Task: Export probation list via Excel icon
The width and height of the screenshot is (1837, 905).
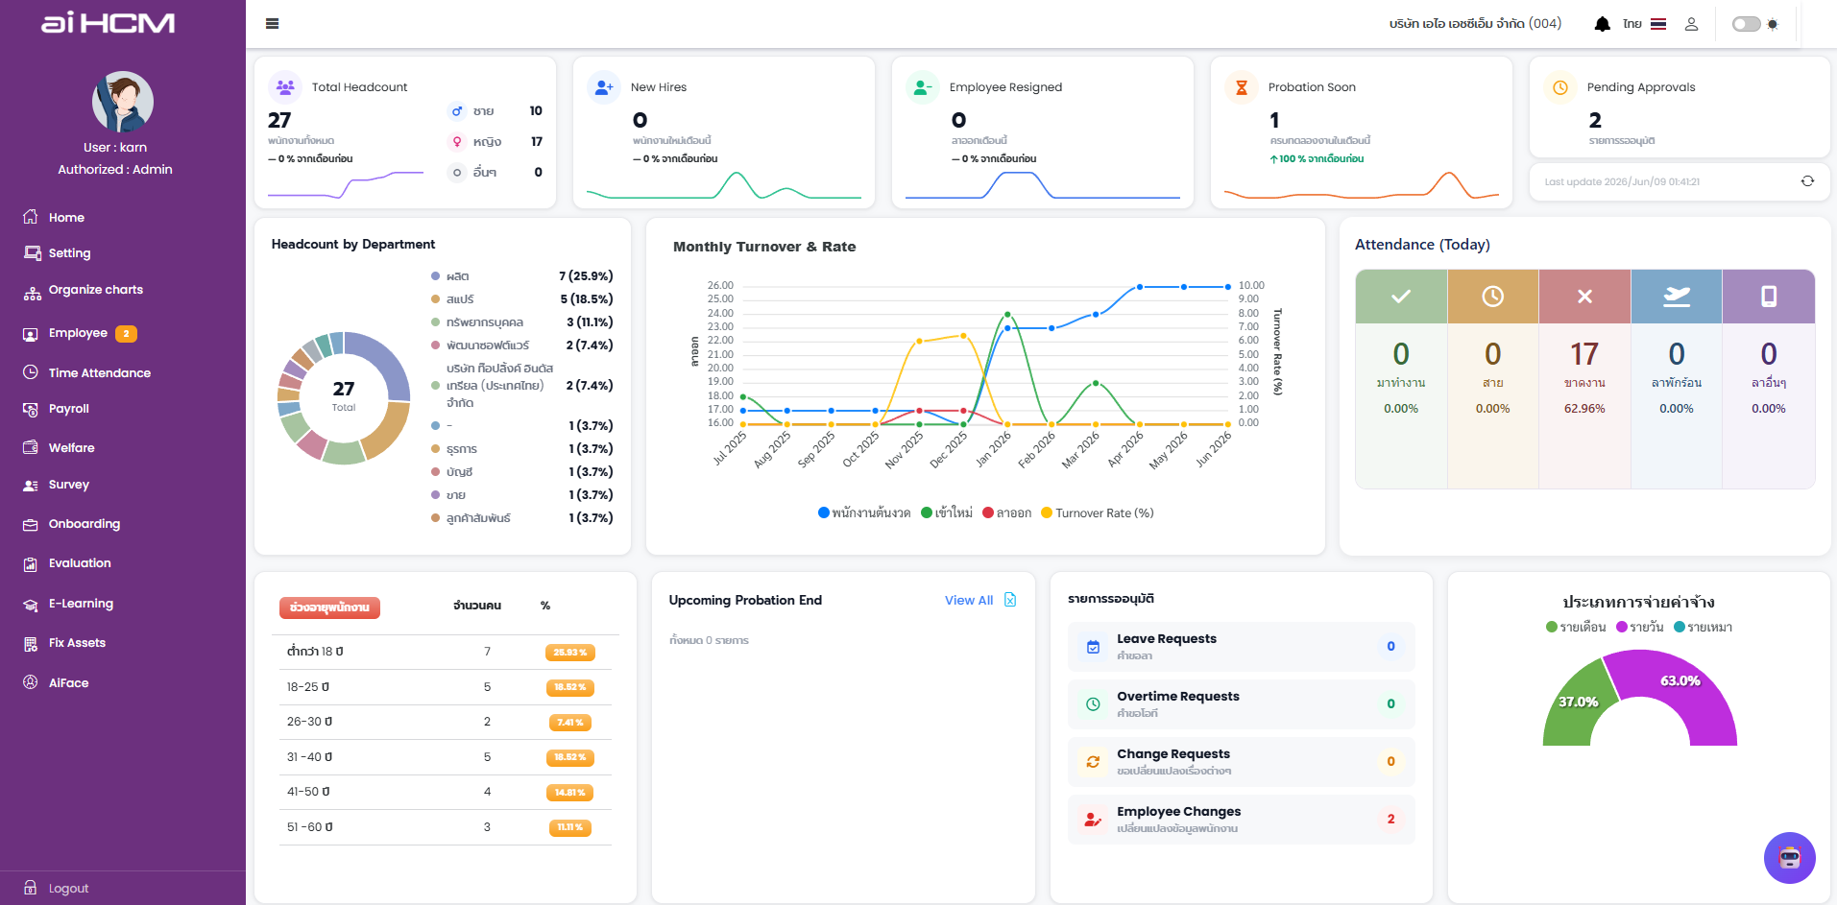Action: tap(1010, 600)
